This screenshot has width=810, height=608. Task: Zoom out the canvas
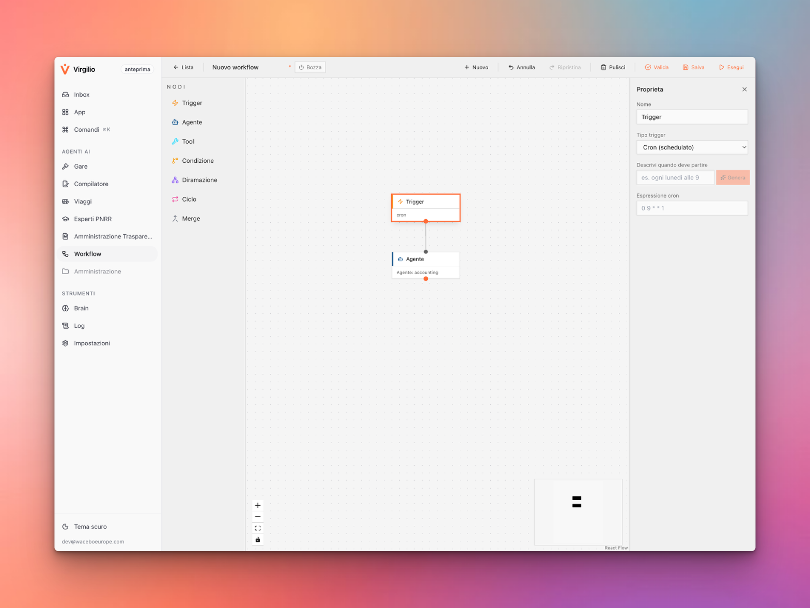point(258,516)
